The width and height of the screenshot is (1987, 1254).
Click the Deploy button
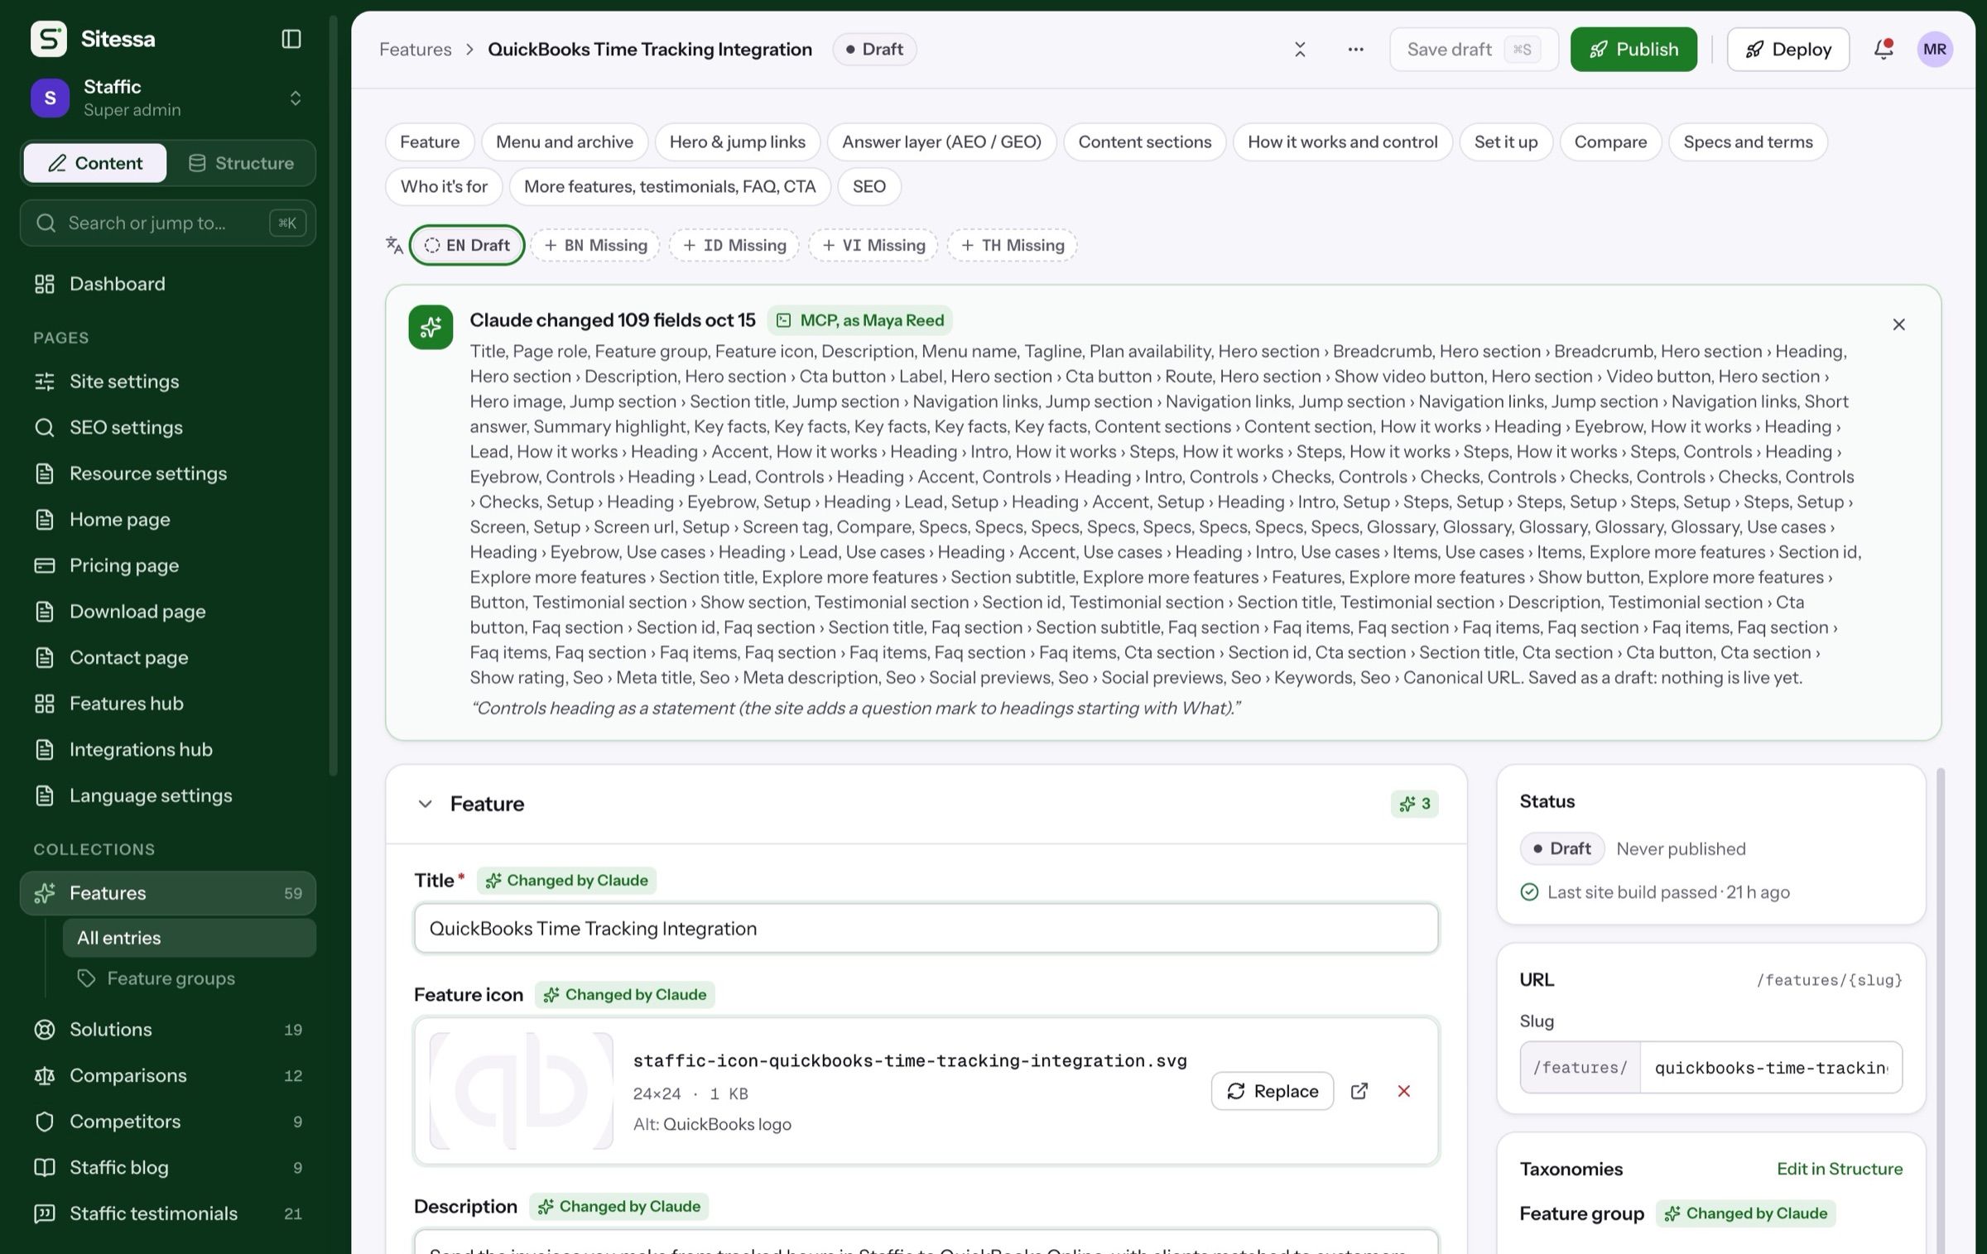pyautogui.click(x=1787, y=49)
